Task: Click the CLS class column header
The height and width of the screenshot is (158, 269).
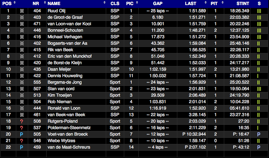Action: coord(115,3)
